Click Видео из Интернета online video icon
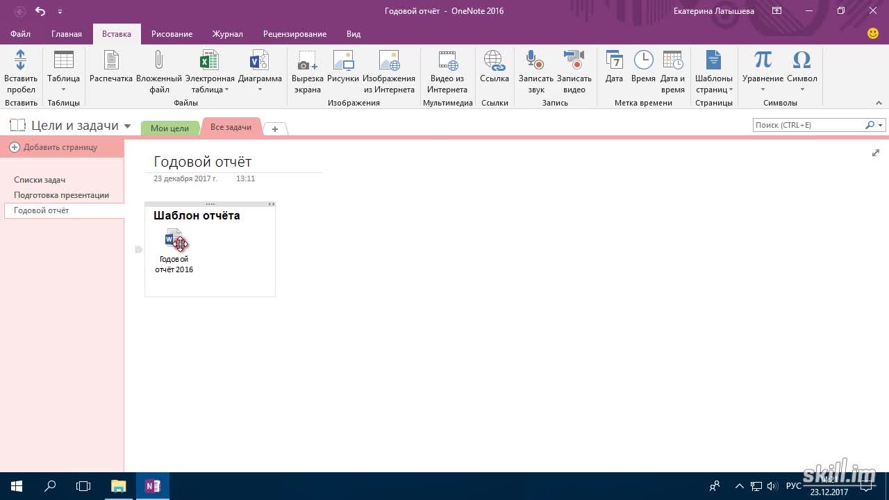 [x=447, y=60]
